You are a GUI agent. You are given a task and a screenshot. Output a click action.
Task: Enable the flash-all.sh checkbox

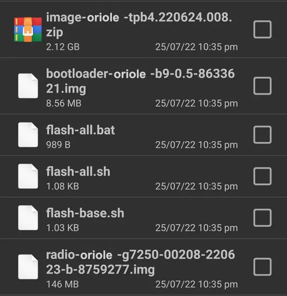pyautogui.click(x=262, y=177)
